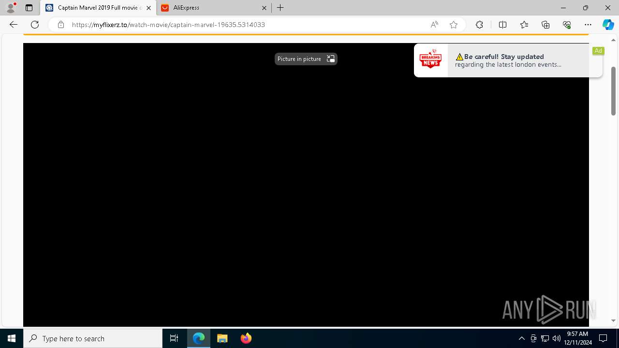
Task: Launch Firefox from taskbar
Action: 246,338
